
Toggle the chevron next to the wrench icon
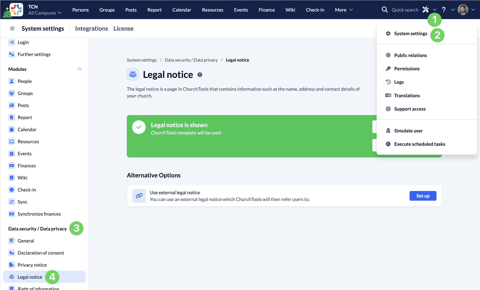point(435,10)
